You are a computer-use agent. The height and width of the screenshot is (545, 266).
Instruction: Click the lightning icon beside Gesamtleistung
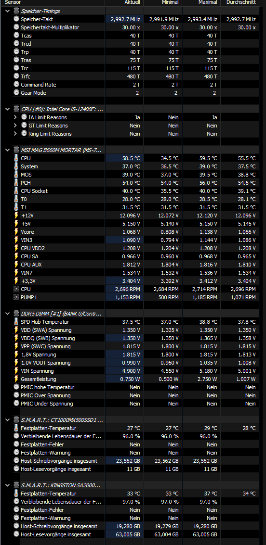point(16,379)
